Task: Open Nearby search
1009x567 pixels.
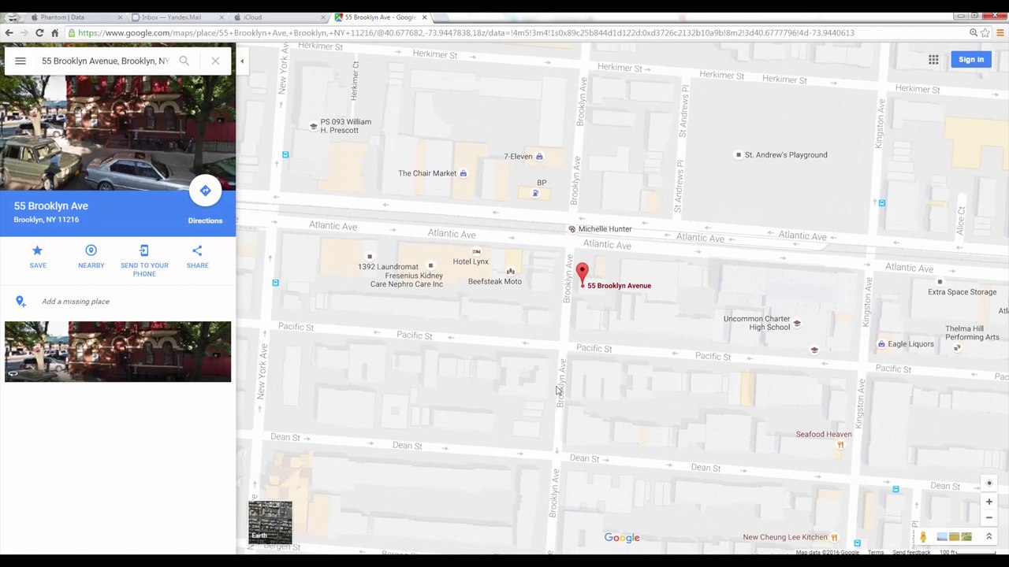Action: (x=91, y=256)
